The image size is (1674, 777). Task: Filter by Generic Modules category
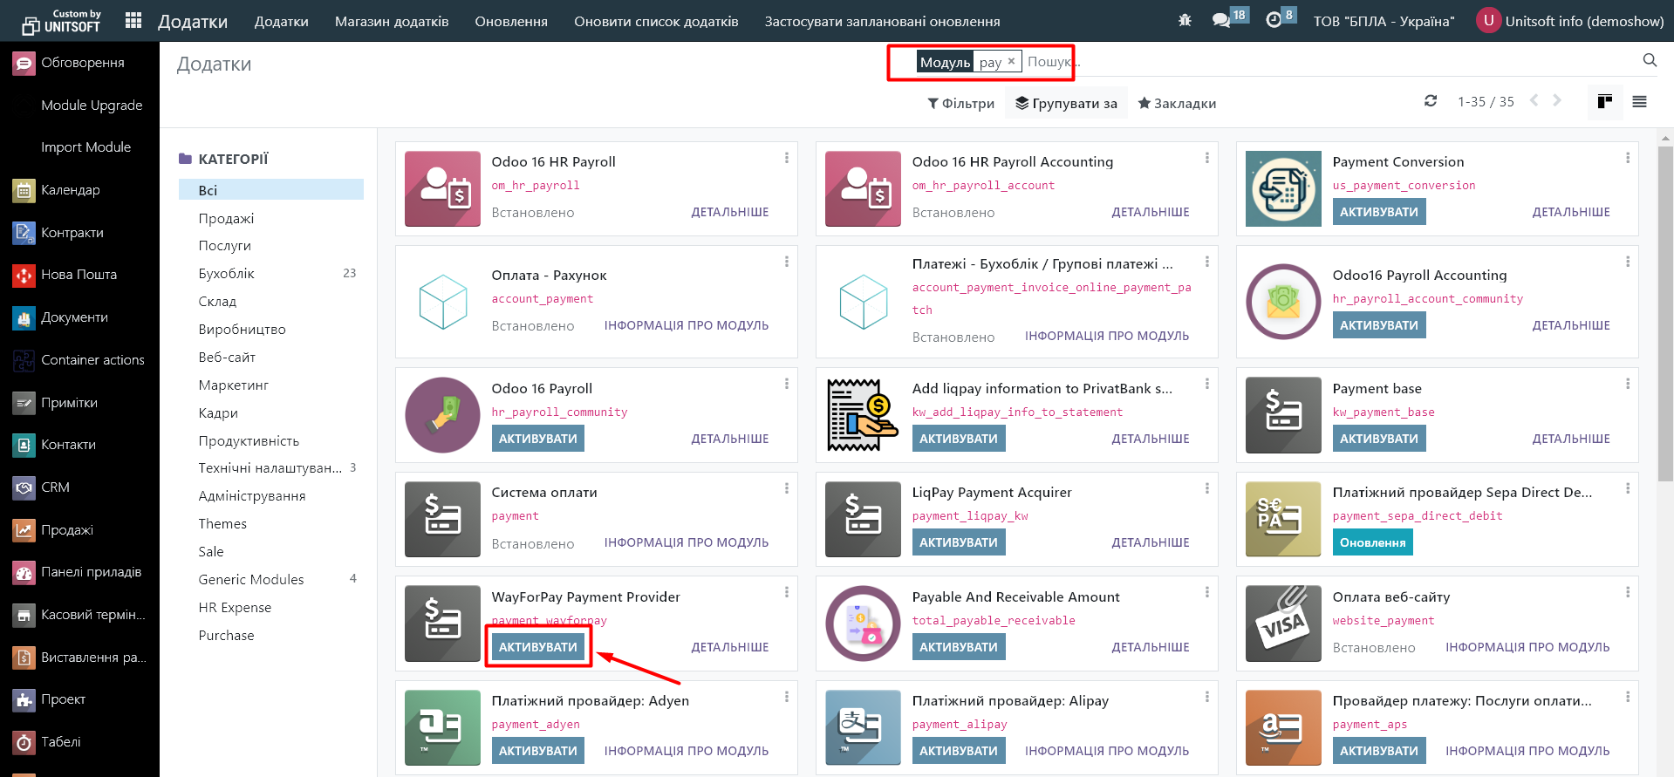click(271, 580)
